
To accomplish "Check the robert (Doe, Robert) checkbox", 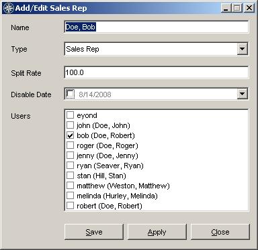I will (x=70, y=206).
